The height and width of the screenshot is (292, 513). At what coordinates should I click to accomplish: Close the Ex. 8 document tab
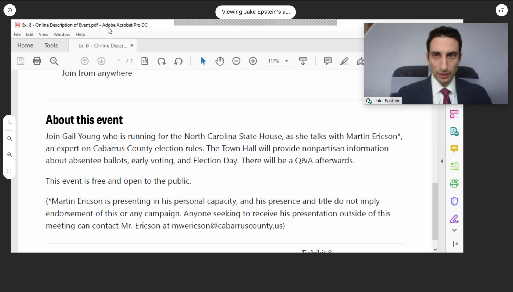[x=132, y=45]
